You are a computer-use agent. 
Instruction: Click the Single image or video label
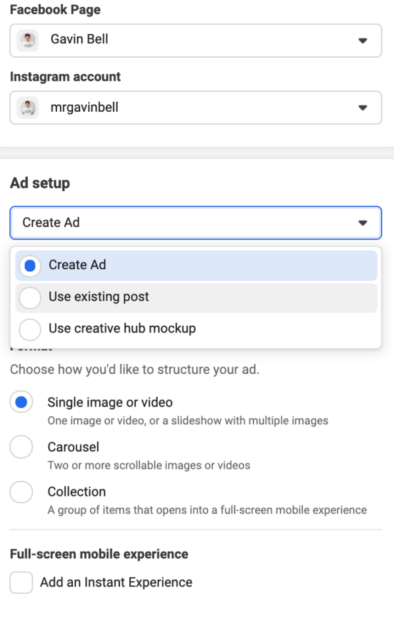click(110, 402)
